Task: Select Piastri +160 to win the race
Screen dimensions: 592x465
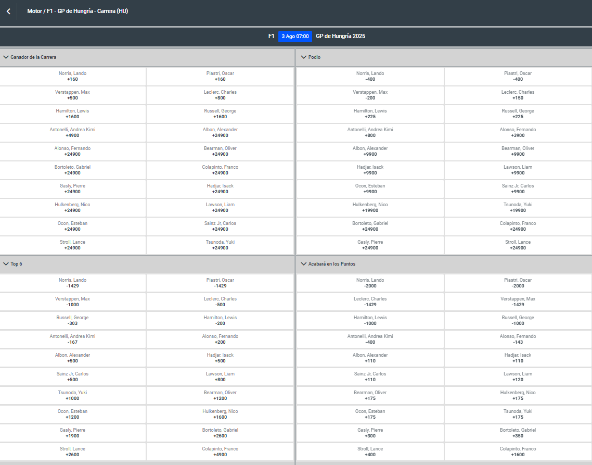Action: [x=220, y=77]
